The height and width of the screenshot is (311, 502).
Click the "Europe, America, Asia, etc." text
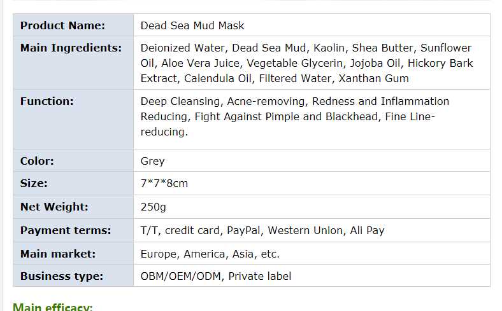(x=210, y=254)
